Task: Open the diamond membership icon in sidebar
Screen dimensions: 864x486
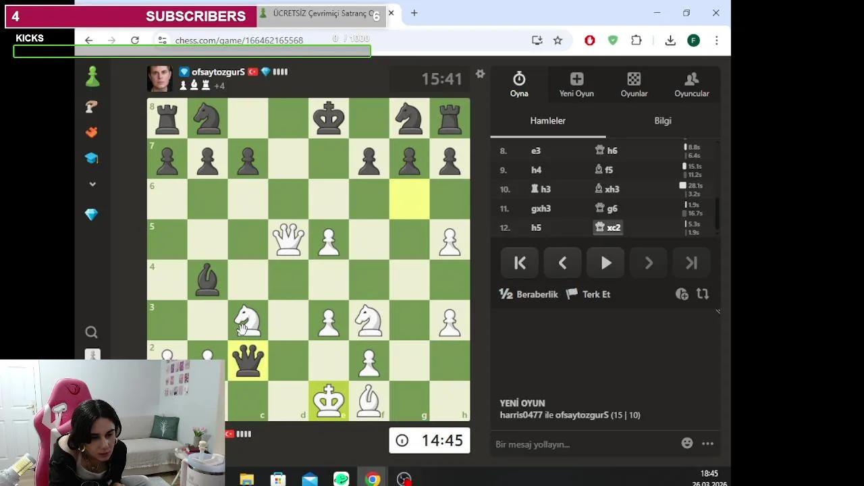Action: pos(92,214)
